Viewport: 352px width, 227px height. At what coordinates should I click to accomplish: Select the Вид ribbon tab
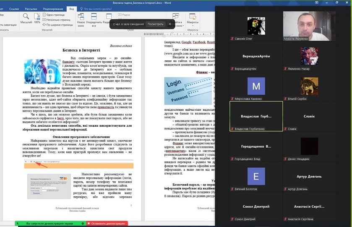(72, 9)
